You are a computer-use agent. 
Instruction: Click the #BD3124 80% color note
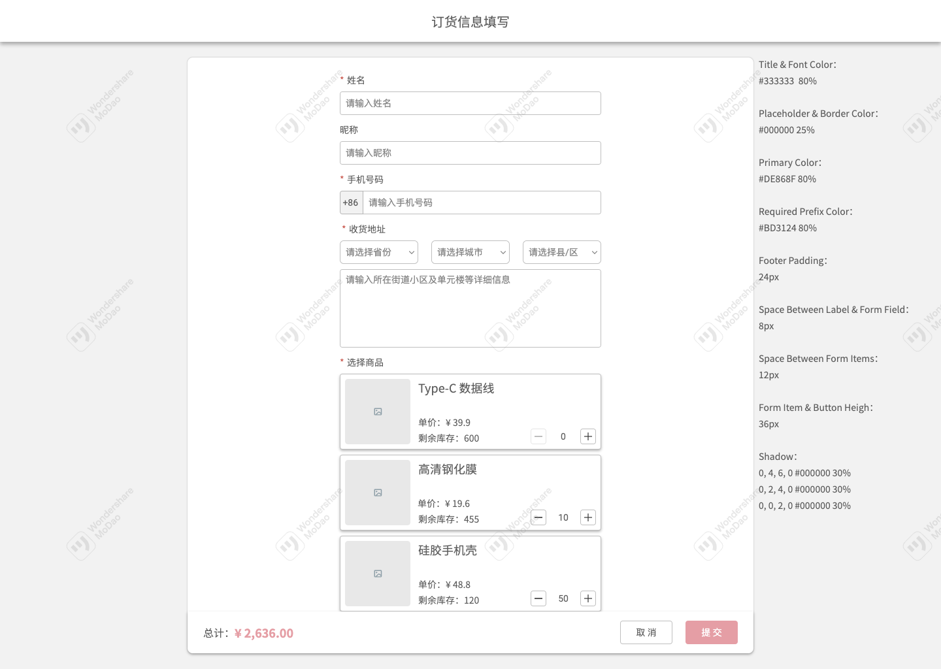click(788, 228)
